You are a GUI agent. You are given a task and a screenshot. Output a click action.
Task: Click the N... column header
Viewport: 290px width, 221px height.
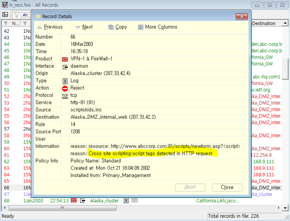click(x=11, y=24)
